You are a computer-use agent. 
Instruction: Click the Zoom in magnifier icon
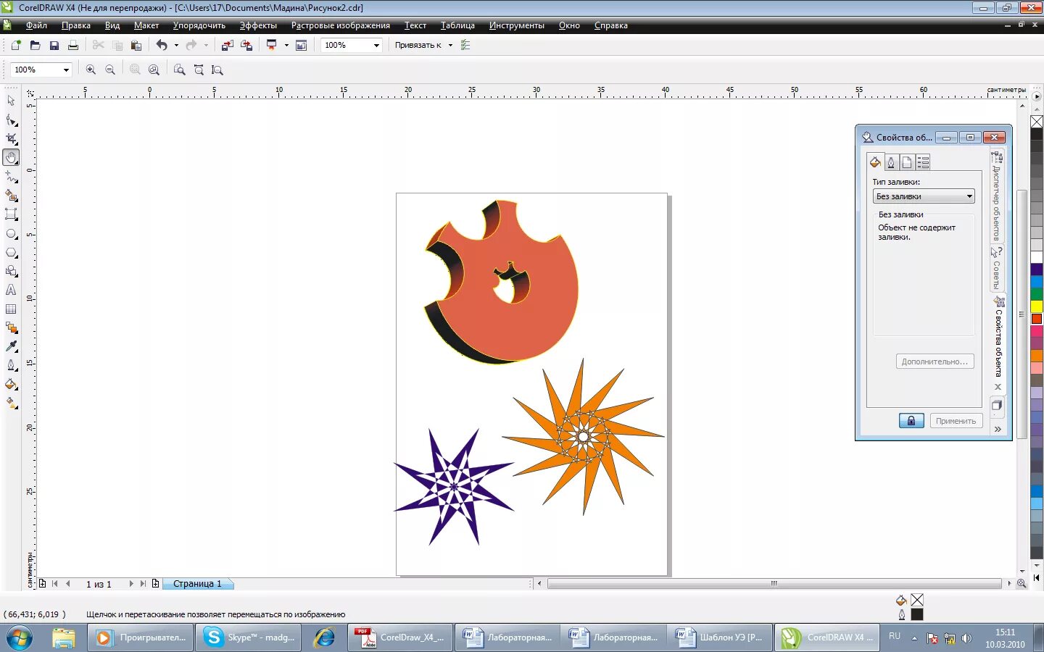point(91,70)
